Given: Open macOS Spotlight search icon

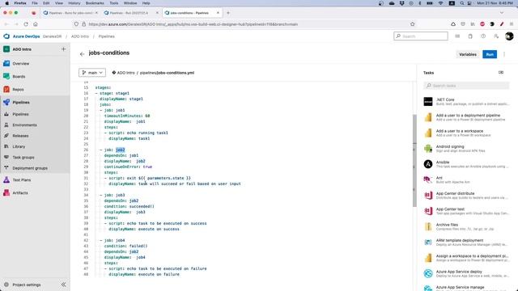Looking at the screenshot, I should pyautogui.click(x=462, y=3).
